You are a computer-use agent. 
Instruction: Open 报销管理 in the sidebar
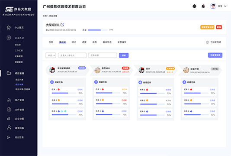pos(19,62)
